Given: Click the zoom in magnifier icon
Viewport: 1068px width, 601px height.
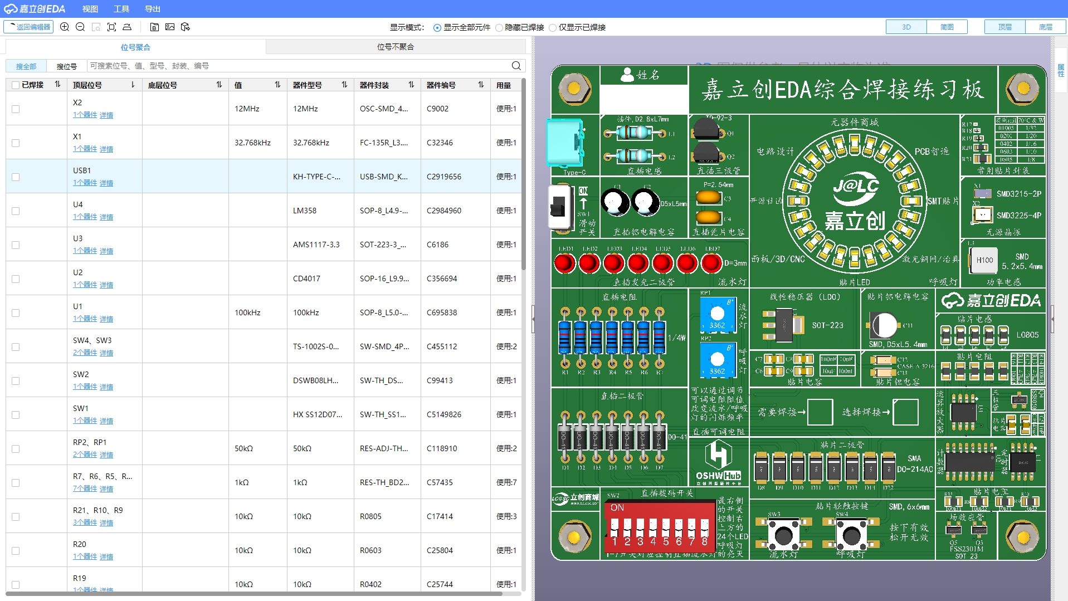Looking at the screenshot, I should [65, 27].
